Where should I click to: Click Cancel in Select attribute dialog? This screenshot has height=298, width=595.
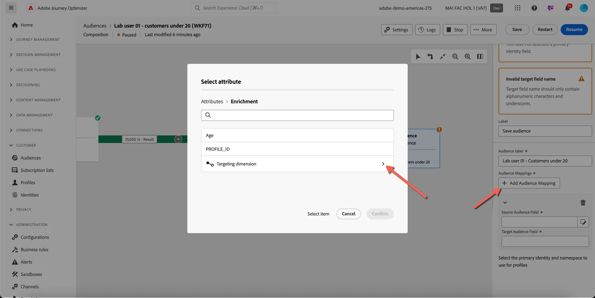pyautogui.click(x=348, y=214)
